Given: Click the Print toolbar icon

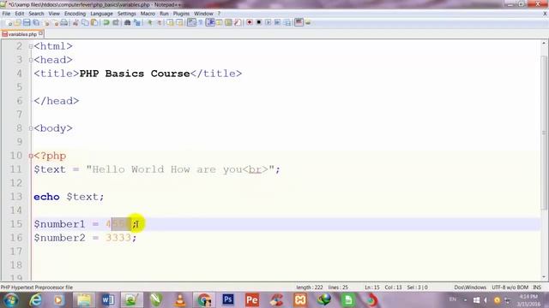Looking at the screenshot, I should click(x=64, y=23).
